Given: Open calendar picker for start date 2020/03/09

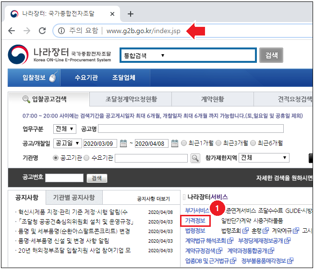Looking at the screenshot, I should click(x=123, y=143).
